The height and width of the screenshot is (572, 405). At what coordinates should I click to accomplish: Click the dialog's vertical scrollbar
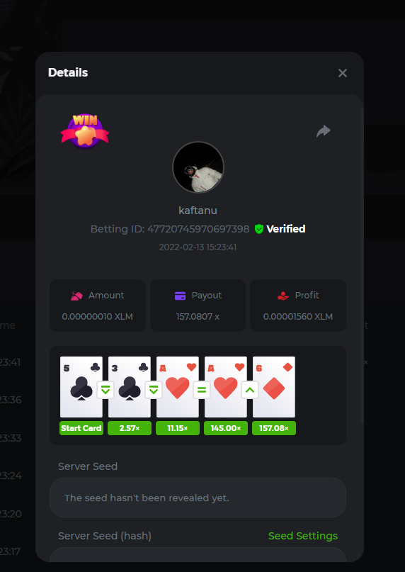362,267
